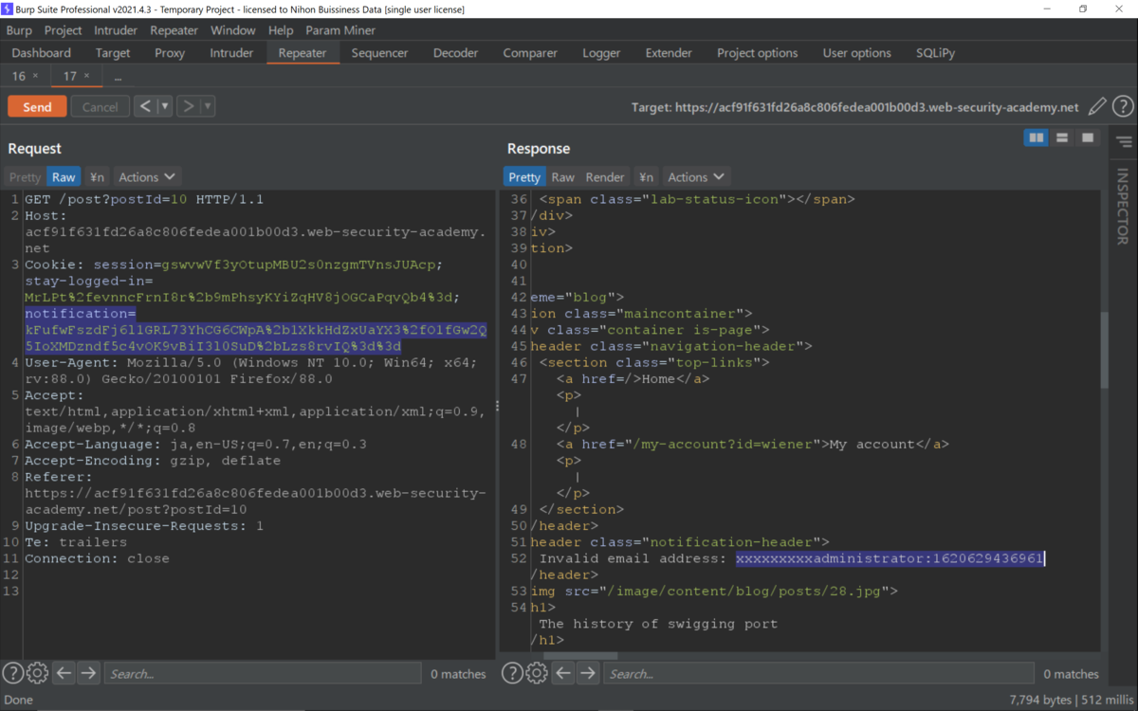The width and height of the screenshot is (1138, 711).
Task: Add new Repeater tab with ellipsis
Action: point(118,77)
